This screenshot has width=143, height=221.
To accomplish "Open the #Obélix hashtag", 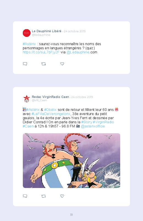I will click(50, 110).
